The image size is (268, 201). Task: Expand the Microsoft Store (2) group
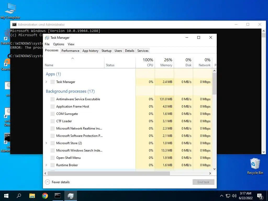46,143
